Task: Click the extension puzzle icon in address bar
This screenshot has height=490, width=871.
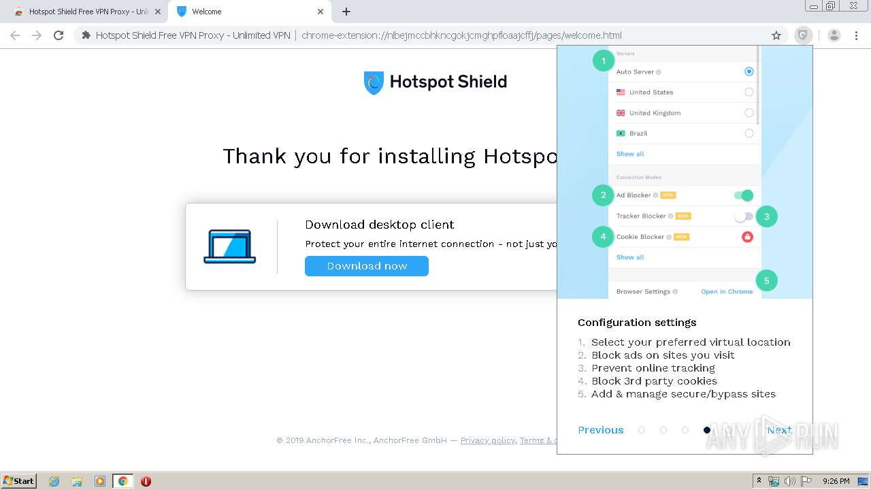Action: click(86, 35)
